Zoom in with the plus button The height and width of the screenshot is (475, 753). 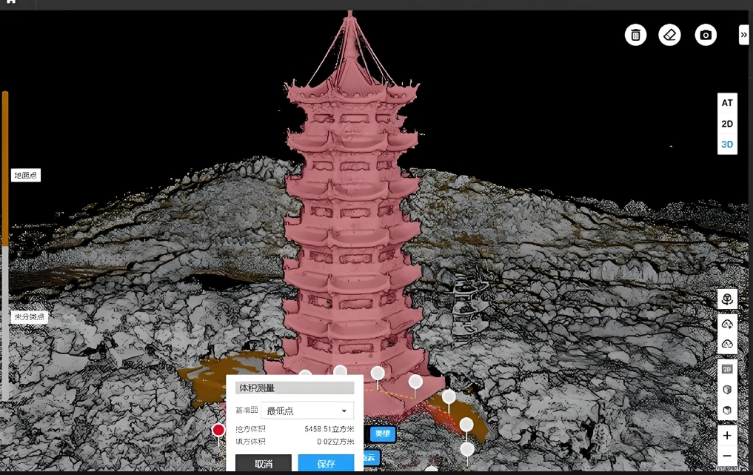727,436
